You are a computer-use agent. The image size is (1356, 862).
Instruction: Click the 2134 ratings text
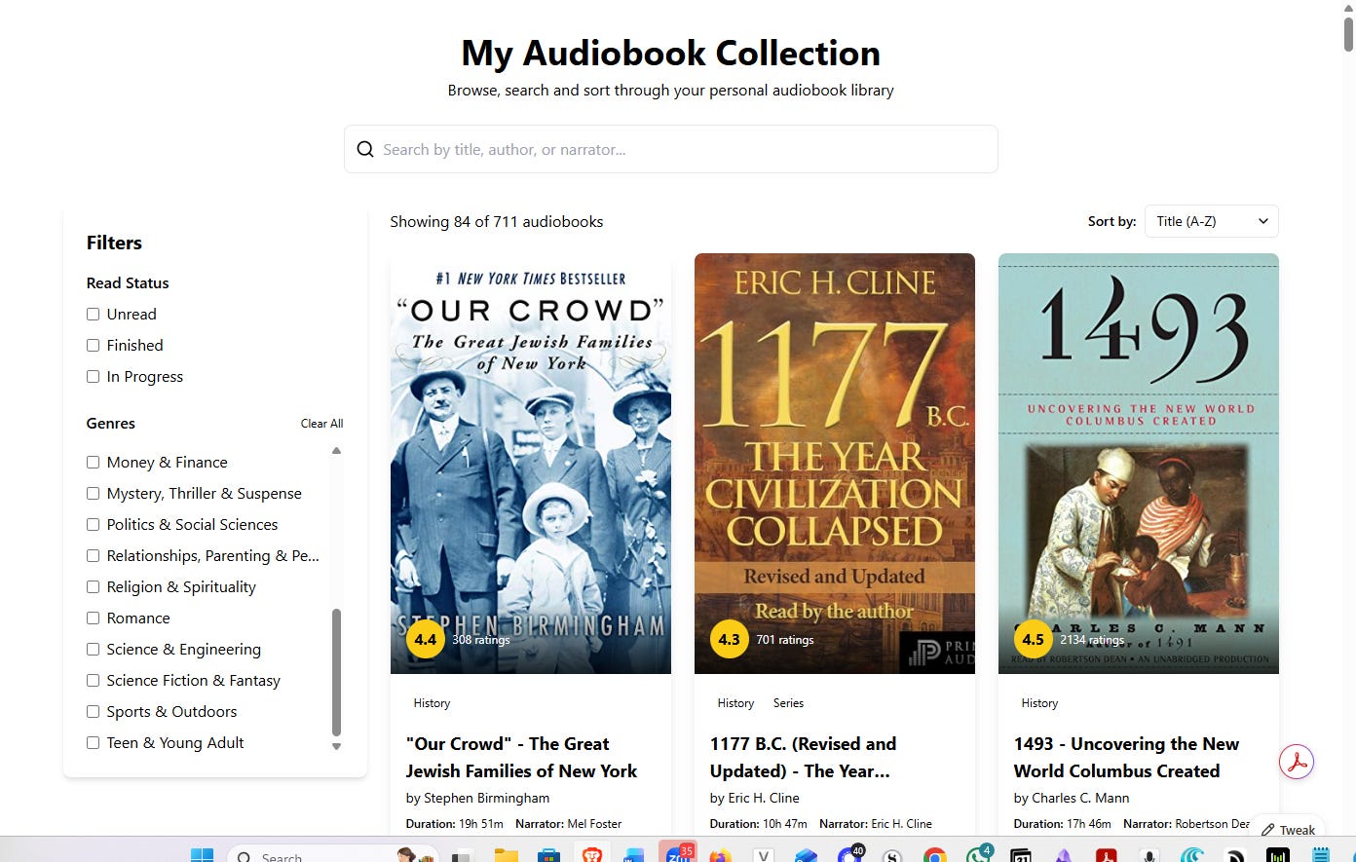pyautogui.click(x=1092, y=640)
